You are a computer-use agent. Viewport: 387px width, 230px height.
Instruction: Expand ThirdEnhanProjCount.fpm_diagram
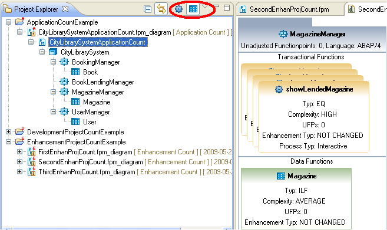(20, 171)
